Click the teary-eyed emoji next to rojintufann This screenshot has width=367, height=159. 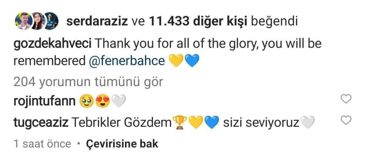pyautogui.click(x=86, y=101)
